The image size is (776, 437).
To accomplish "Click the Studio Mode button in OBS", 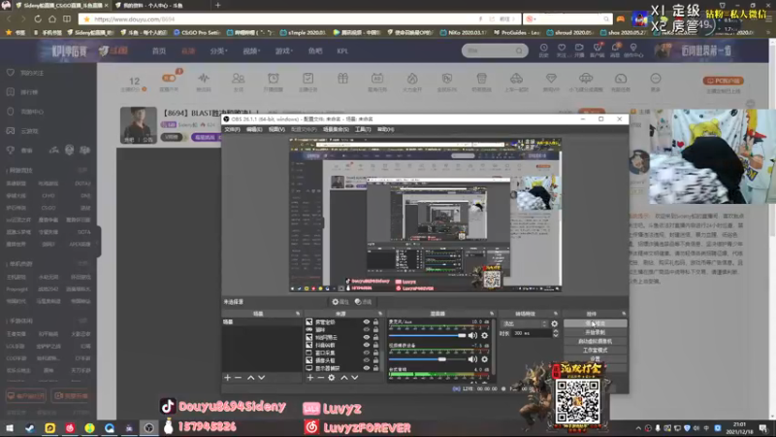I will tap(595, 350).
